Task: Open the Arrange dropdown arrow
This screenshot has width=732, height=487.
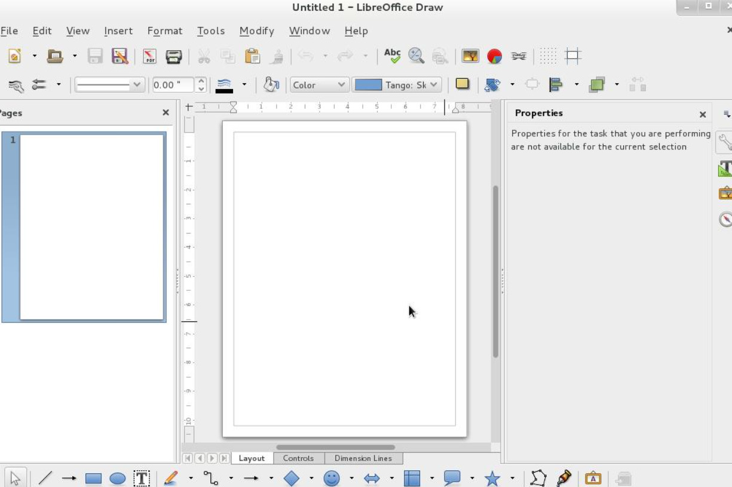Action: 617,85
